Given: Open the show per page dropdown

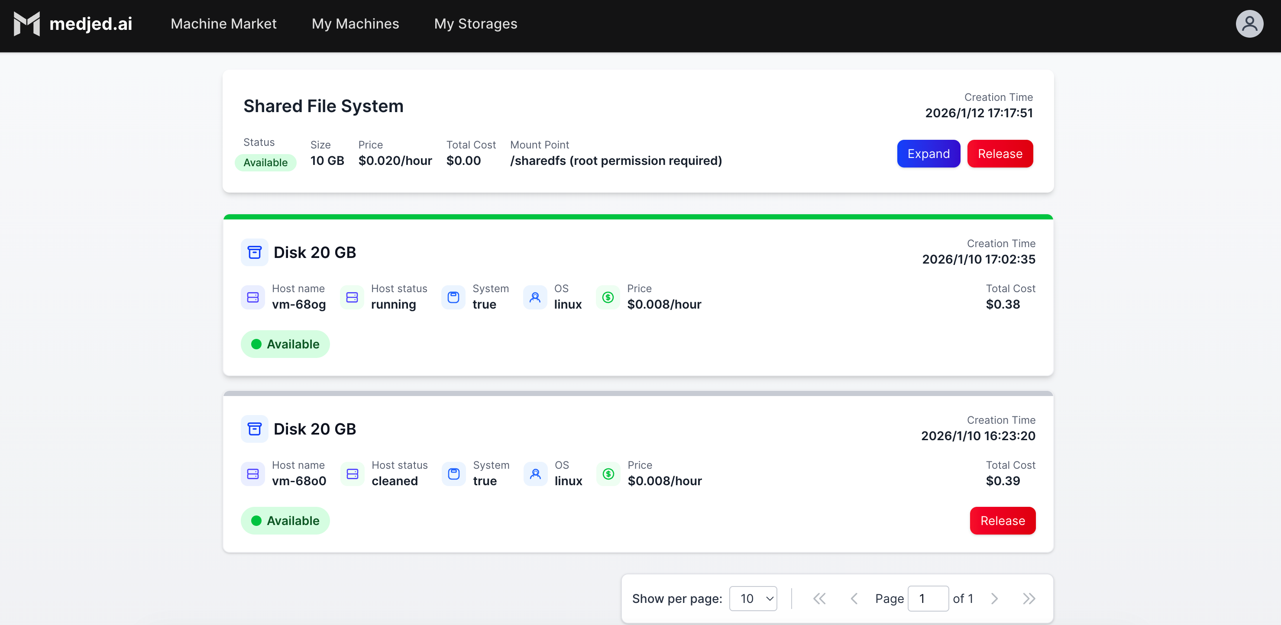Looking at the screenshot, I should (753, 598).
